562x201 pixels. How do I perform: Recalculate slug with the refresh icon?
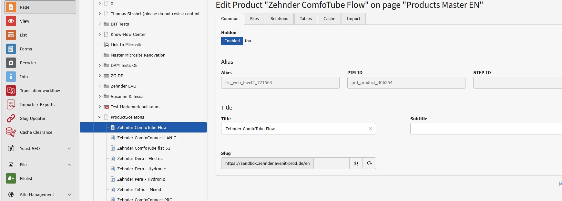(x=369, y=163)
